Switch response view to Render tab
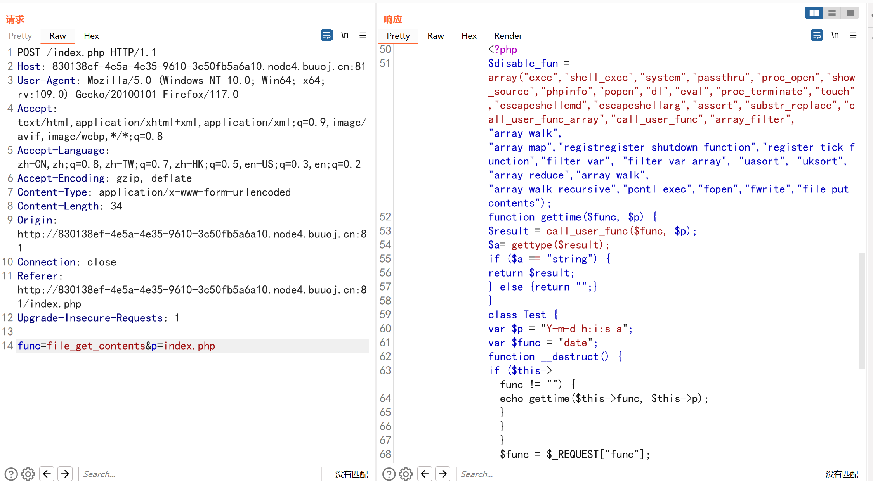Image resolution: width=873 pixels, height=481 pixels. click(x=508, y=36)
